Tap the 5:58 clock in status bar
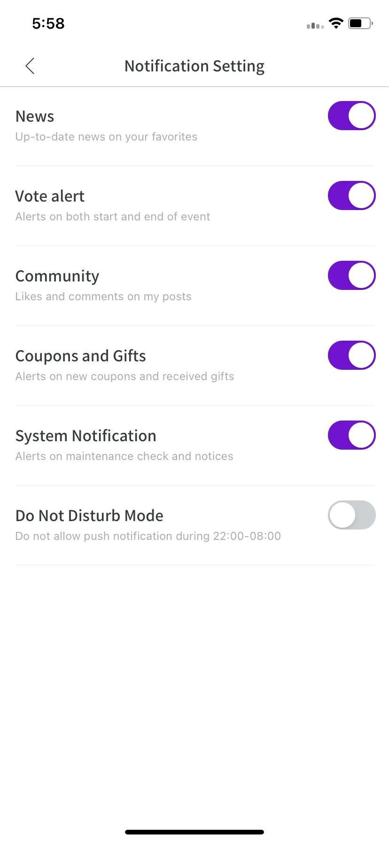 (48, 23)
